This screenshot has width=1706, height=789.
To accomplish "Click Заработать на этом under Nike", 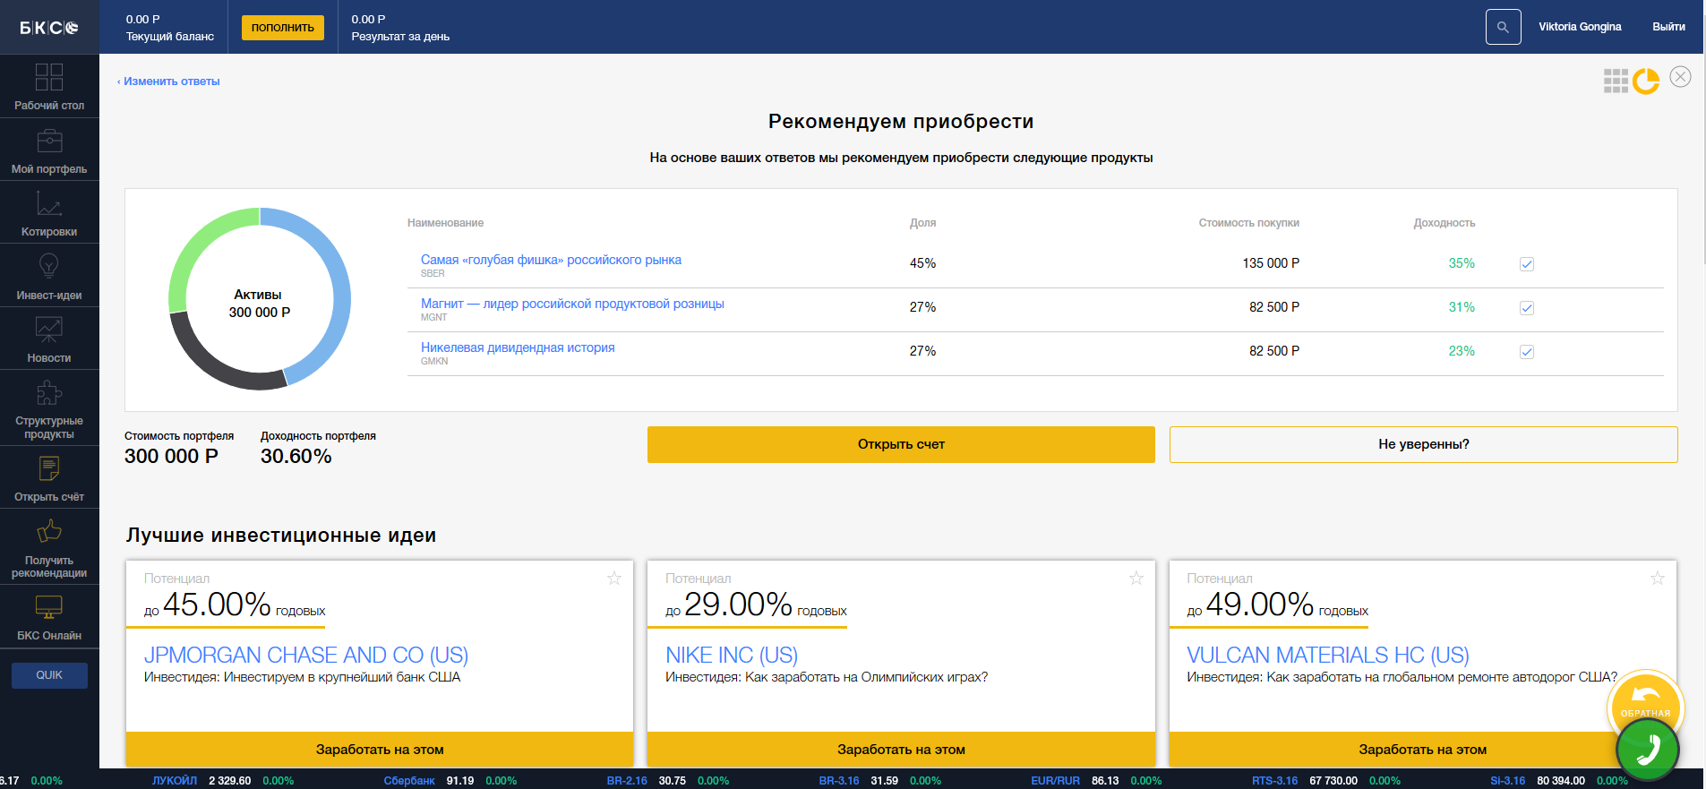I will (901, 750).
